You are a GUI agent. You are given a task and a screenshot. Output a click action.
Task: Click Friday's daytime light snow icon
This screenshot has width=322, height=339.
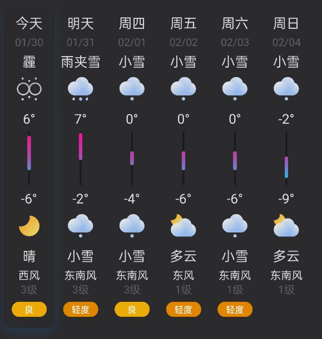coord(184,89)
